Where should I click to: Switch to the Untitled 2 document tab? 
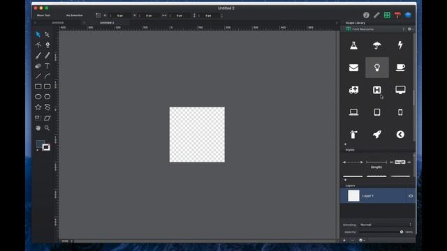tap(107, 22)
